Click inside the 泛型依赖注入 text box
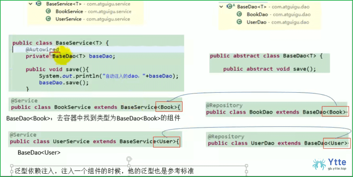The width and height of the screenshot is (353, 177). click(x=129, y=171)
